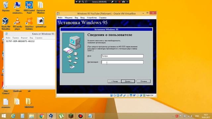The width and height of the screenshot is (212, 119).
Task: Open Справка menu in Notepad window
Action: point(39,38)
